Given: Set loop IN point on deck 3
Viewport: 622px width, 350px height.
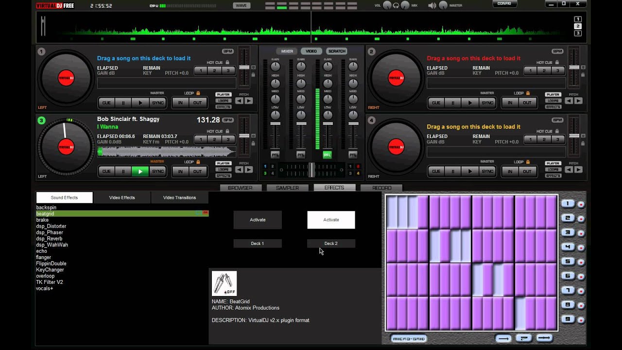Looking at the screenshot, I should (180, 171).
